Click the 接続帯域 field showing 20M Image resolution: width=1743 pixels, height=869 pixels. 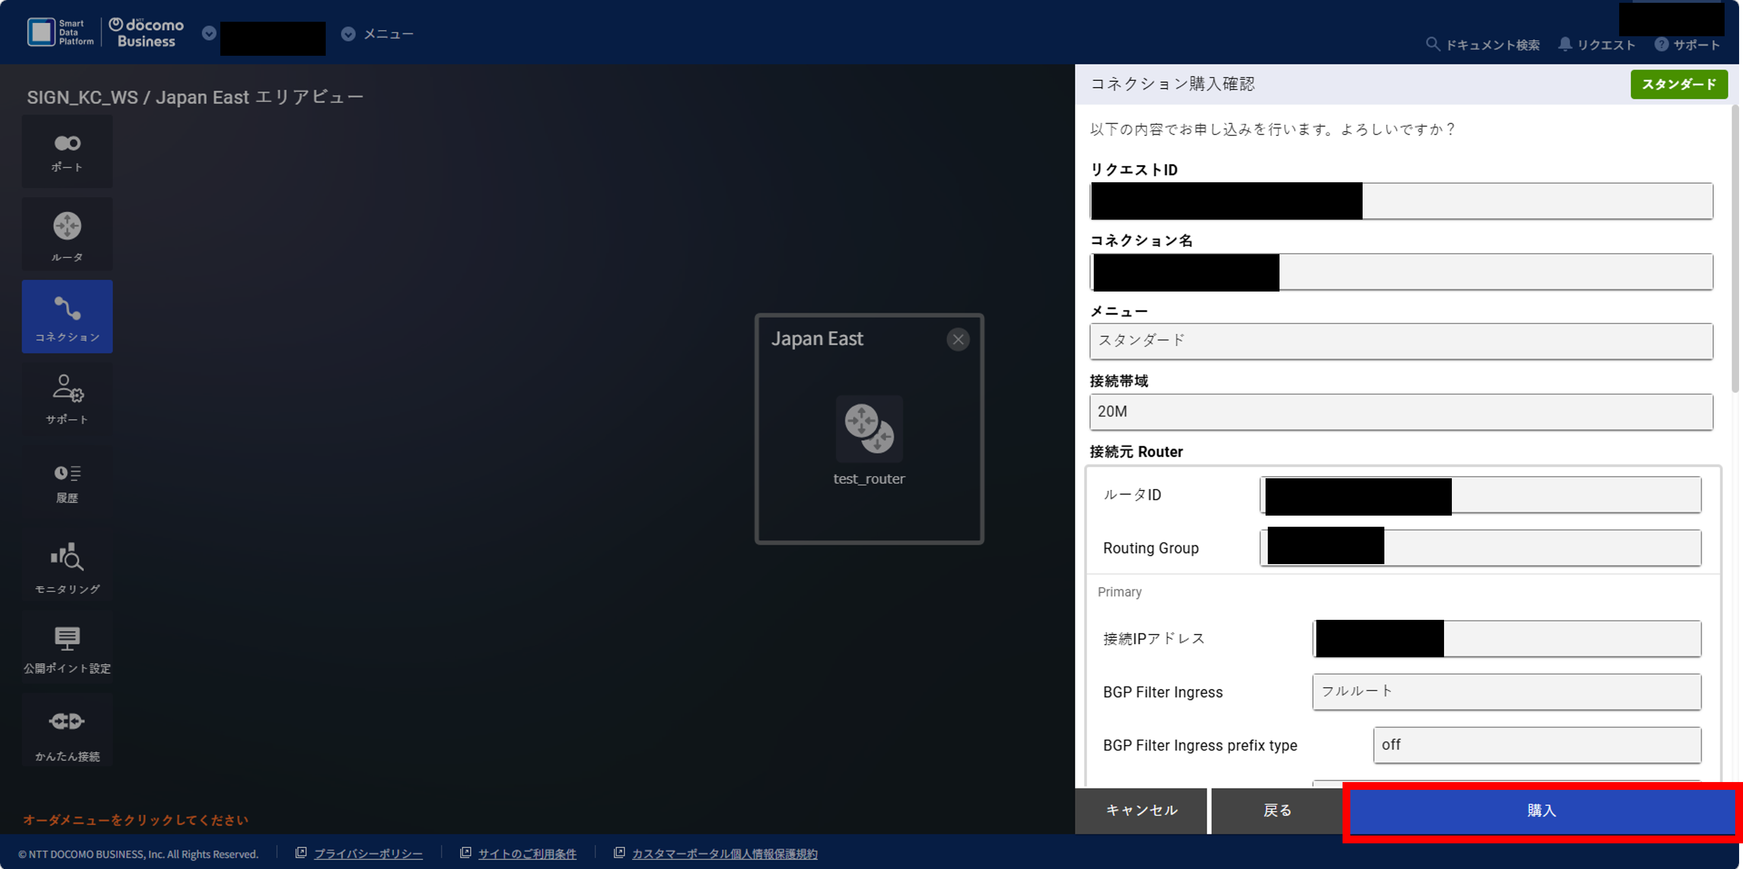coord(1401,412)
